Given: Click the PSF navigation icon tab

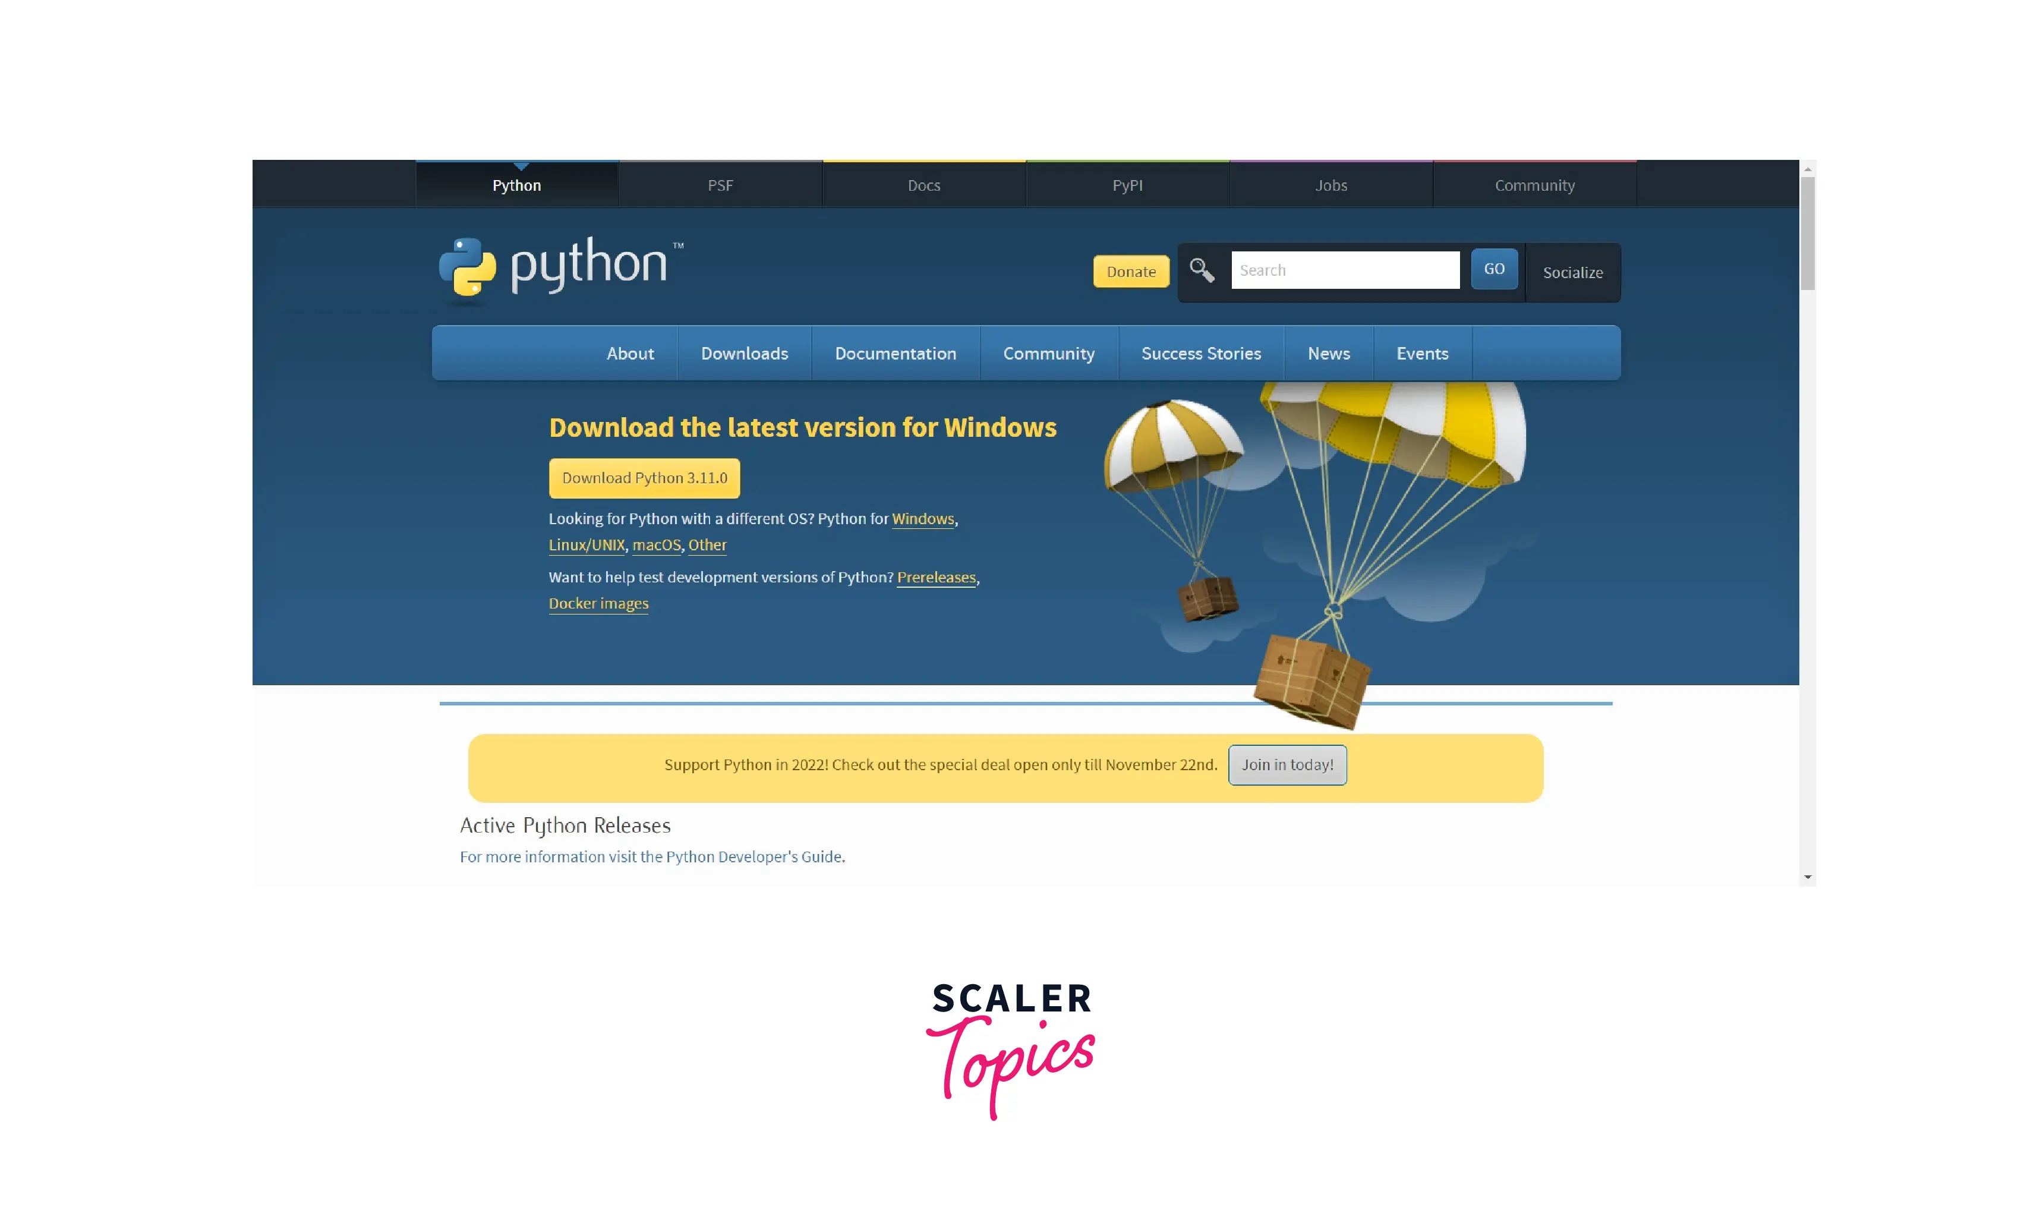Looking at the screenshot, I should [x=719, y=184].
